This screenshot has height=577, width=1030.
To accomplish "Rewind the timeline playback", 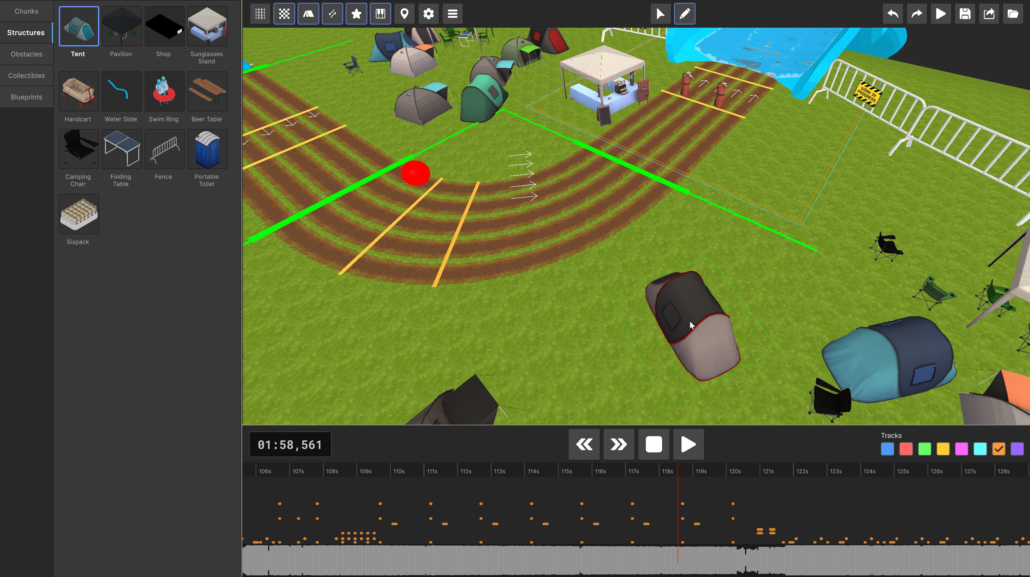I will pyautogui.click(x=584, y=444).
